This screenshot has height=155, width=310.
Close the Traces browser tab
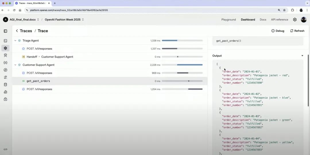coord(49,3)
